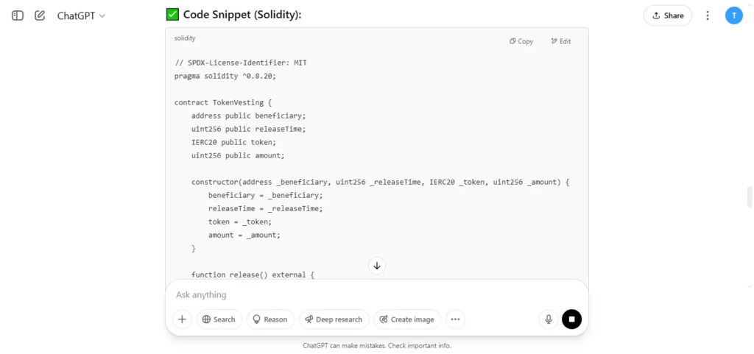
Task: Start a new chat with pencil icon
Action: point(40,15)
